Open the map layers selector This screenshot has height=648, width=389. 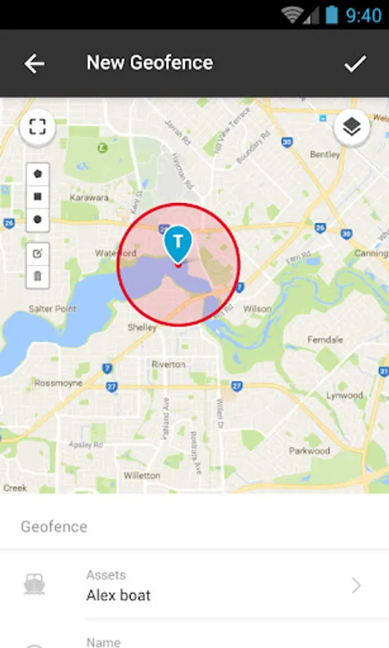pyautogui.click(x=352, y=127)
